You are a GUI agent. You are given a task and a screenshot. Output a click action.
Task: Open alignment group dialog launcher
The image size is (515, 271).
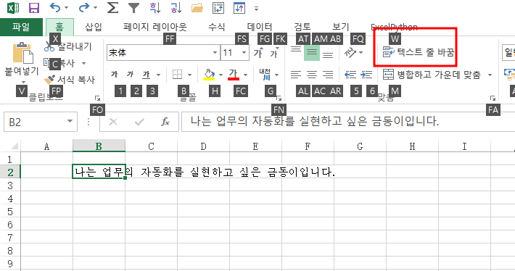493,98
